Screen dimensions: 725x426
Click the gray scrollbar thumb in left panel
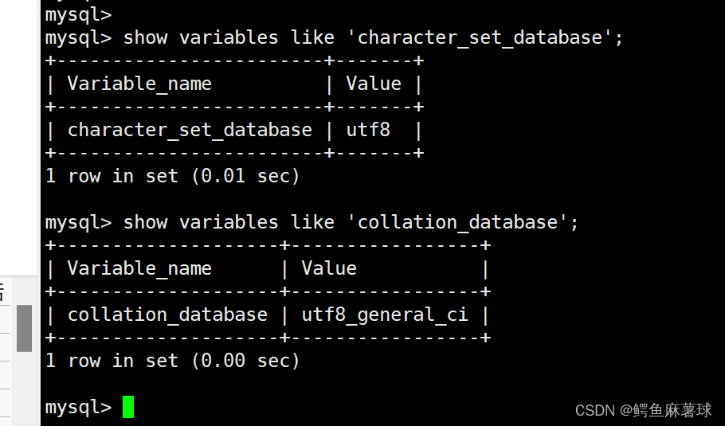point(24,328)
